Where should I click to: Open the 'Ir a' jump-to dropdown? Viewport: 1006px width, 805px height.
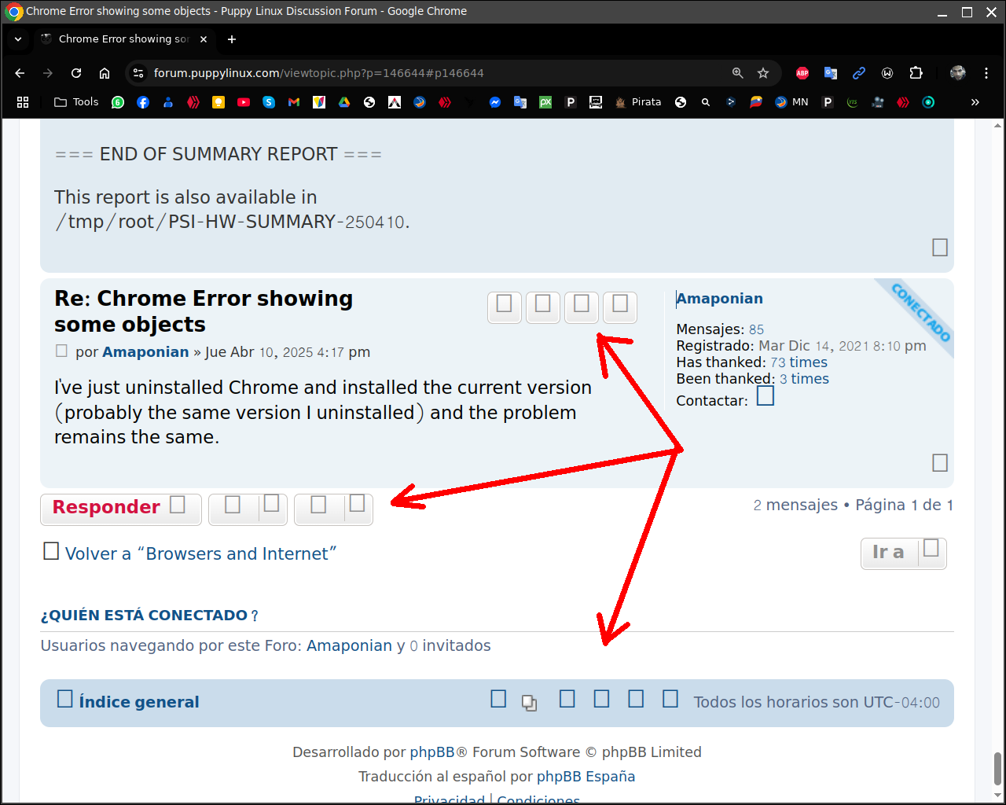click(903, 553)
